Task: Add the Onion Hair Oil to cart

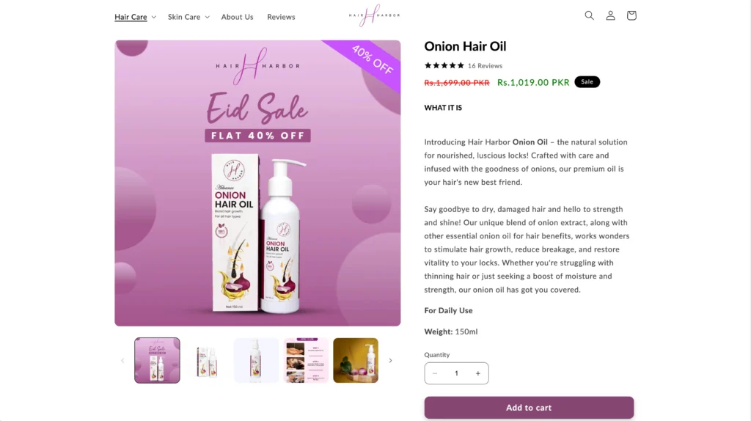Action: (x=529, y=408)
